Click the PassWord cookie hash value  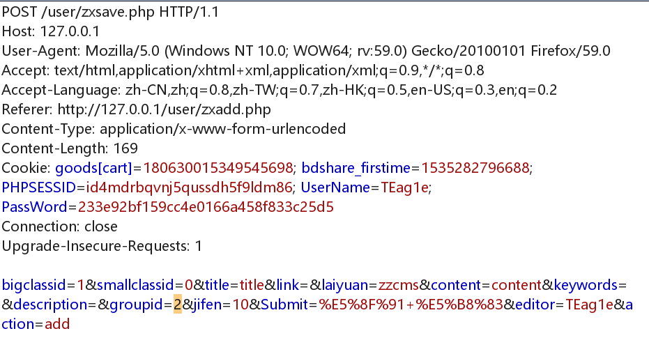tap(206, 207)
